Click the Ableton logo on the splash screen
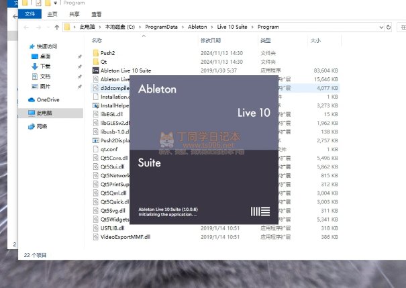The width and height of the screenshot is (406, 288). click(260, 211)
